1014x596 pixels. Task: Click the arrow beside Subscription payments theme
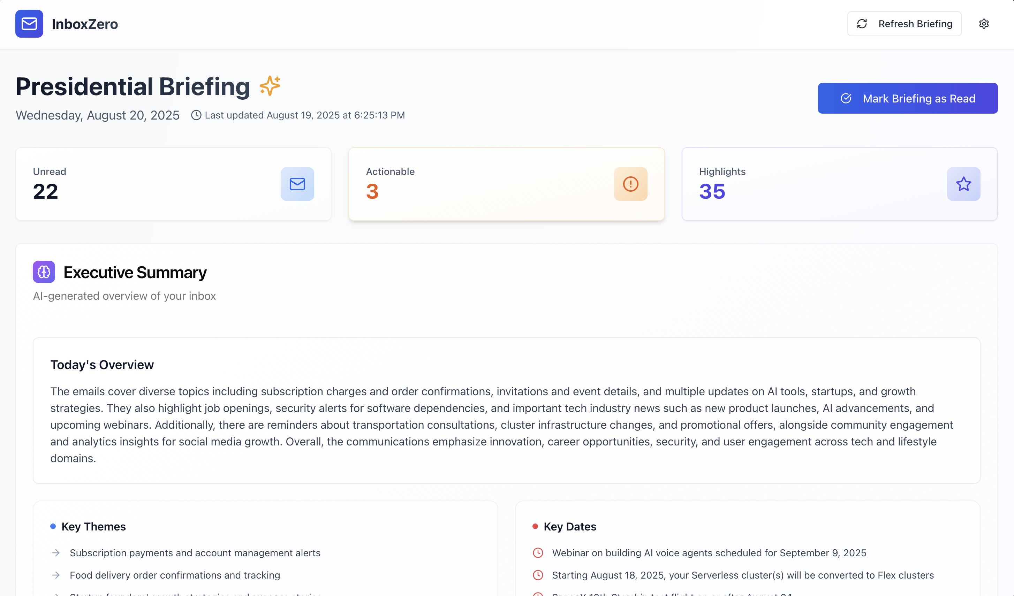[56, 552]
